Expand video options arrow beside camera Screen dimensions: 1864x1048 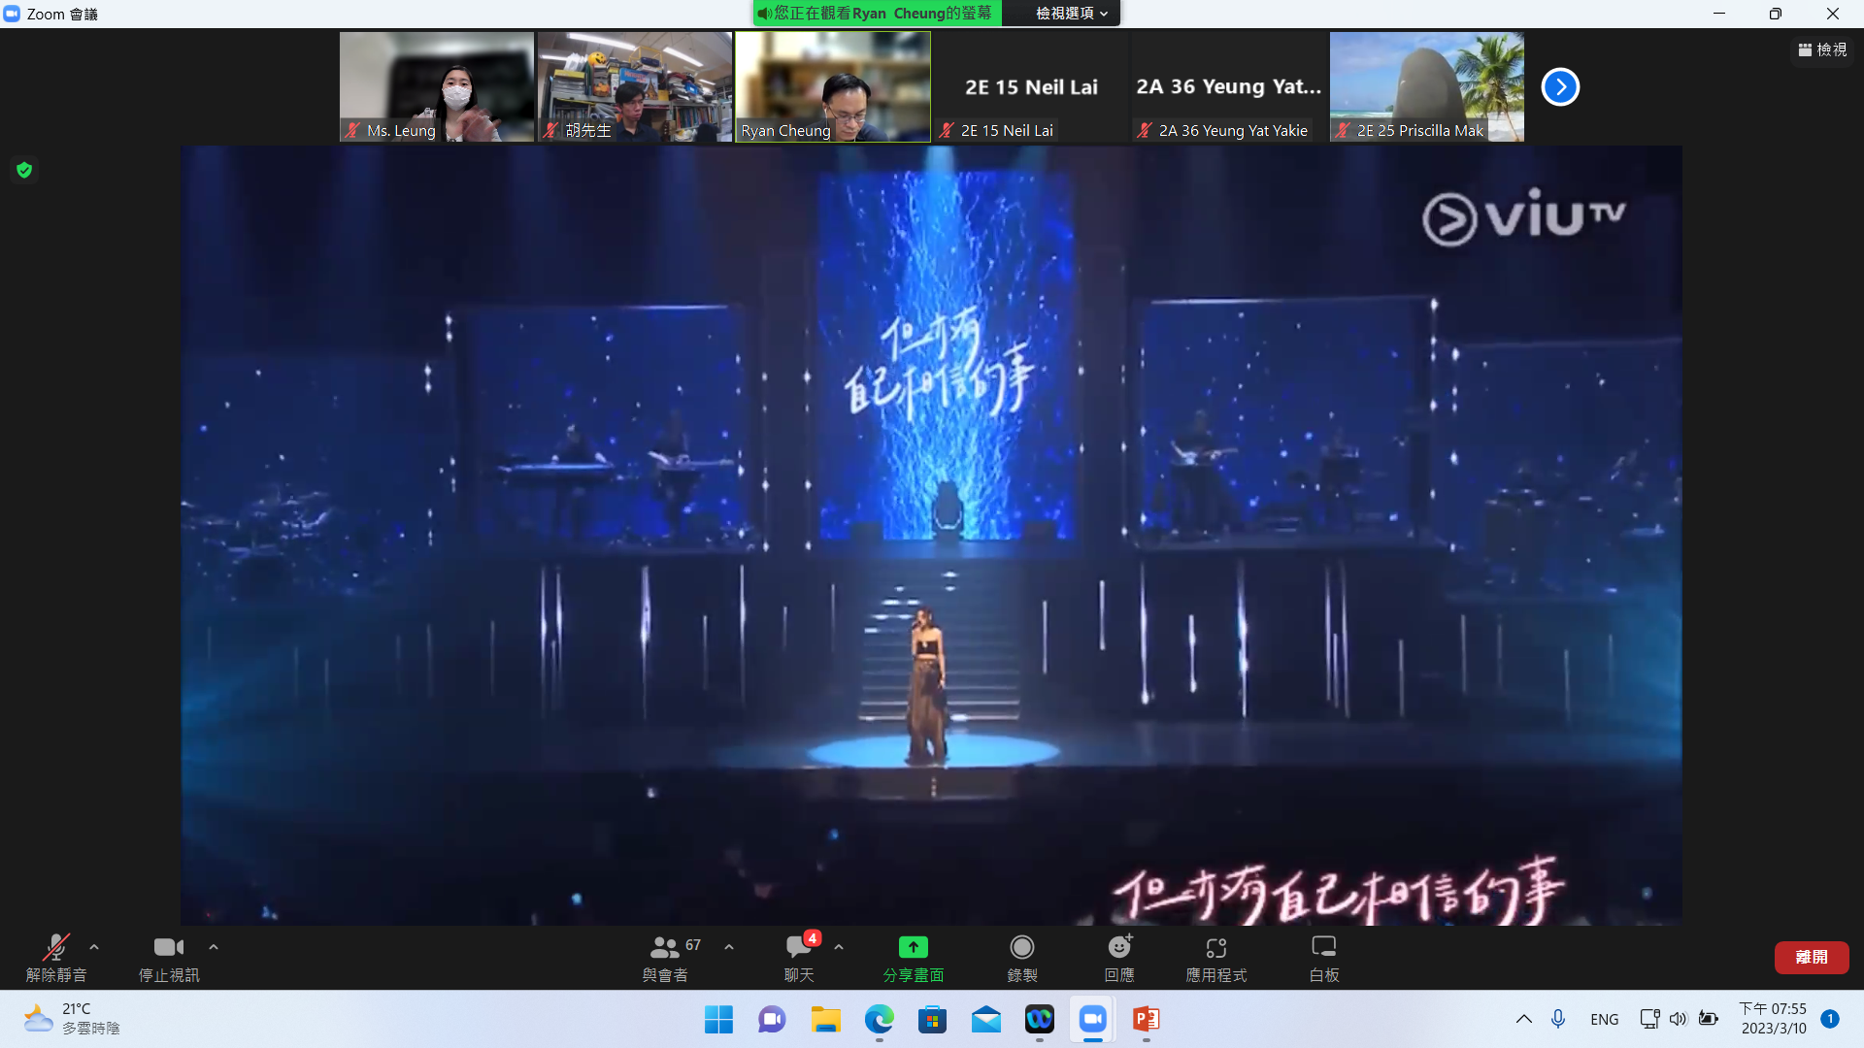[x=214, y=947]
